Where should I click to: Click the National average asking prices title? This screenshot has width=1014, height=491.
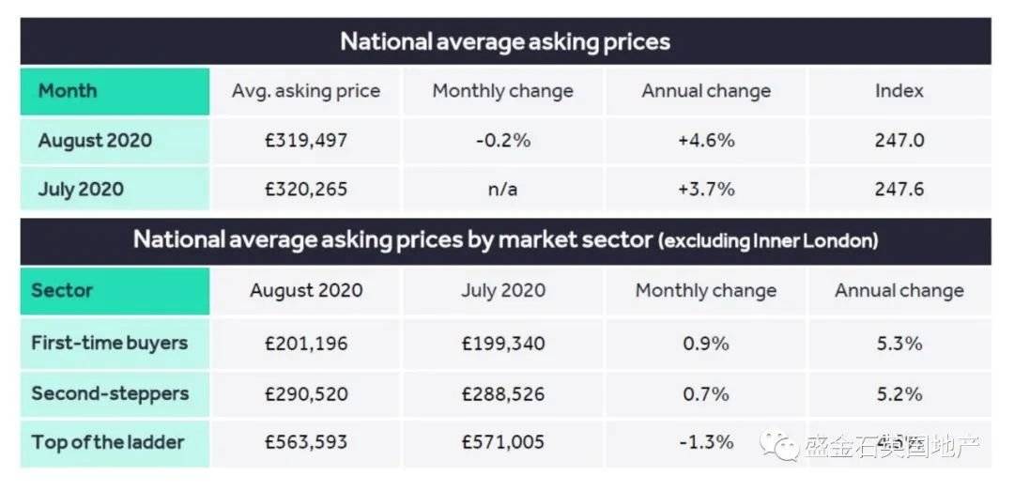pyautogui.click(x=505, y=41)
